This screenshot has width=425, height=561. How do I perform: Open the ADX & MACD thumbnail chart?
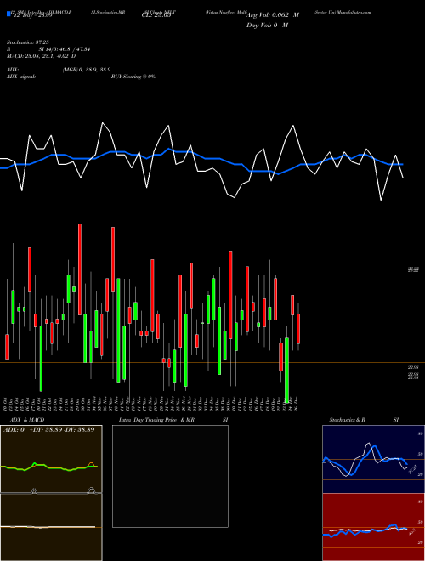click(51, 493)
